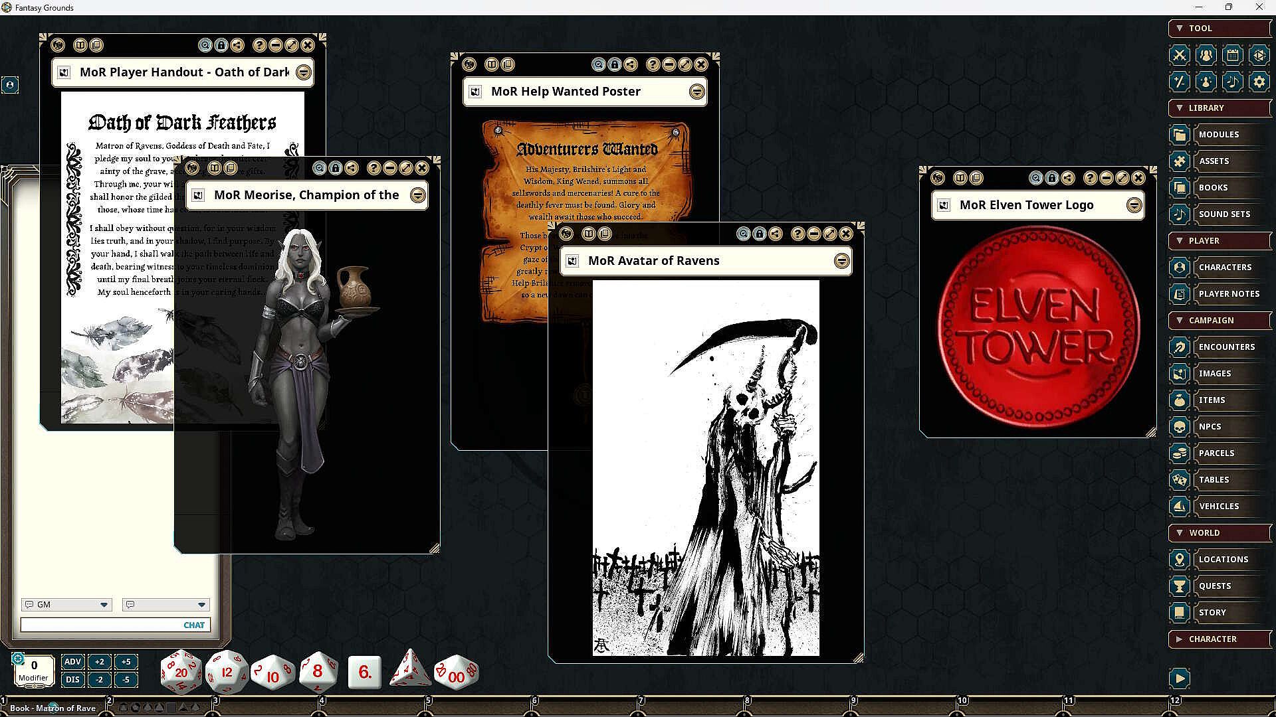Image resolution: width=1276 pixels, height=717 pixels.
Task: Click the NPCs skull icon
Action: click(1180, 427)
